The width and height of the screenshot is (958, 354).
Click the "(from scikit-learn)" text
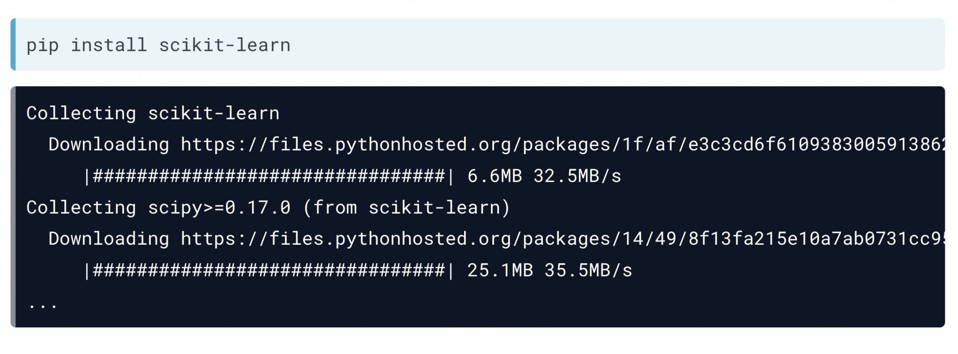point(406,207)
